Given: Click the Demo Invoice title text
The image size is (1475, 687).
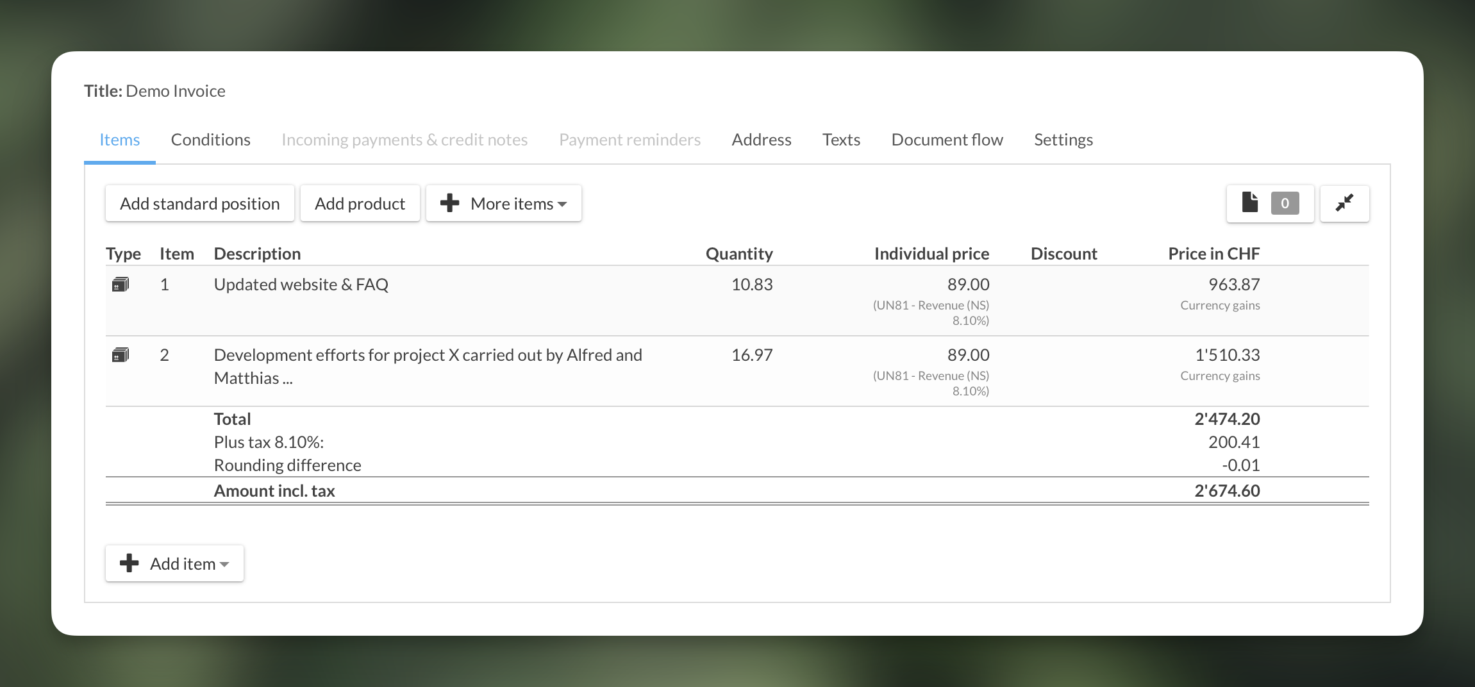Looking at the screenshot, I should 176,91.
